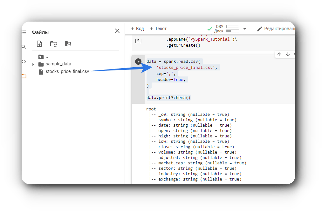The width and height of the screenshot is (322, 211).
Task: Open the table of contents sidebar icon
Action: pyautogui.click(x=24, y=32)
